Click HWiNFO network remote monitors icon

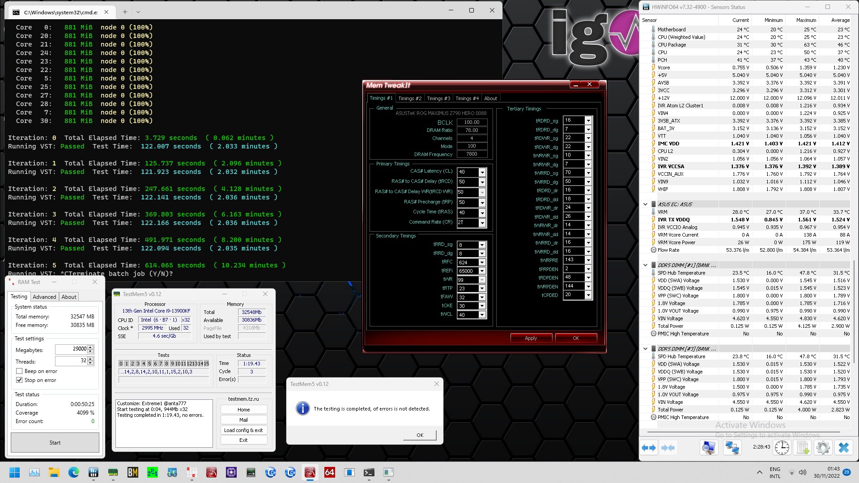tap(732, 447)
